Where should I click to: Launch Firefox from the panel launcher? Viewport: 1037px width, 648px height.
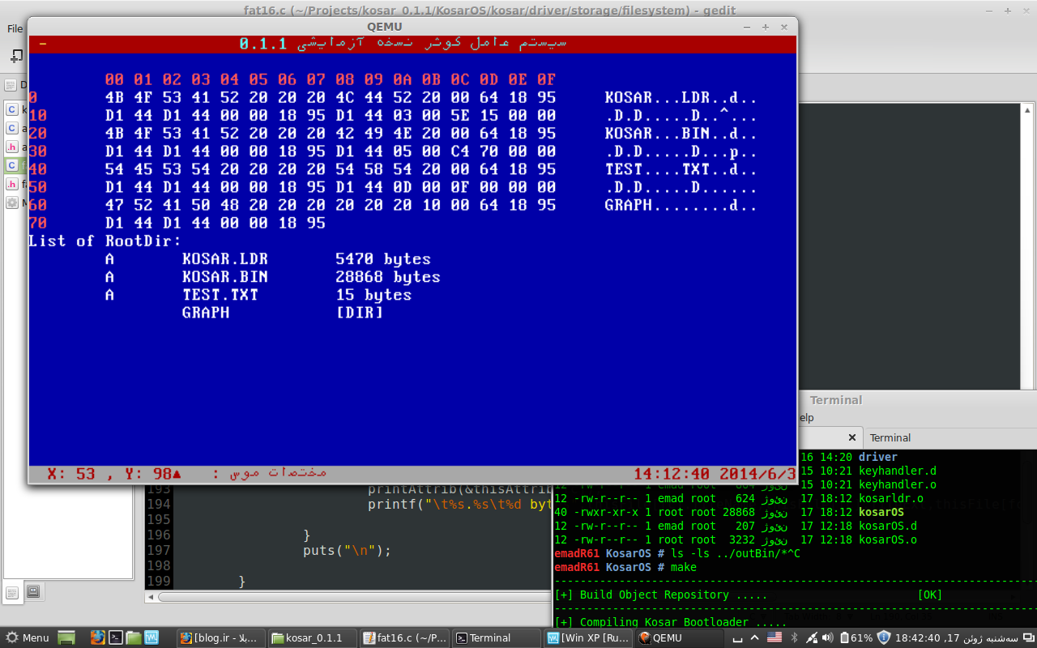pyautogui.click(x=98, y=637)
